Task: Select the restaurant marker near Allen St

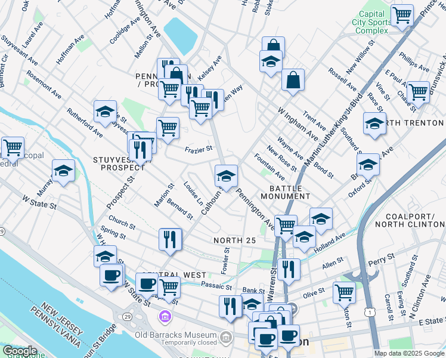Action: (289, 271)
